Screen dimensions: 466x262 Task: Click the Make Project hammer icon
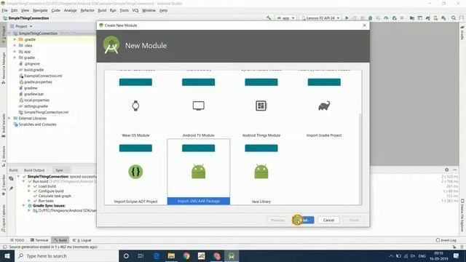269,18
